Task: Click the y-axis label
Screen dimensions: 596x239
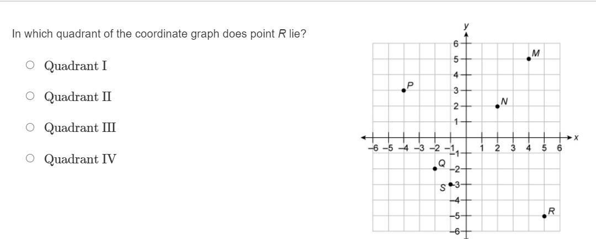Action: point(466,26)
